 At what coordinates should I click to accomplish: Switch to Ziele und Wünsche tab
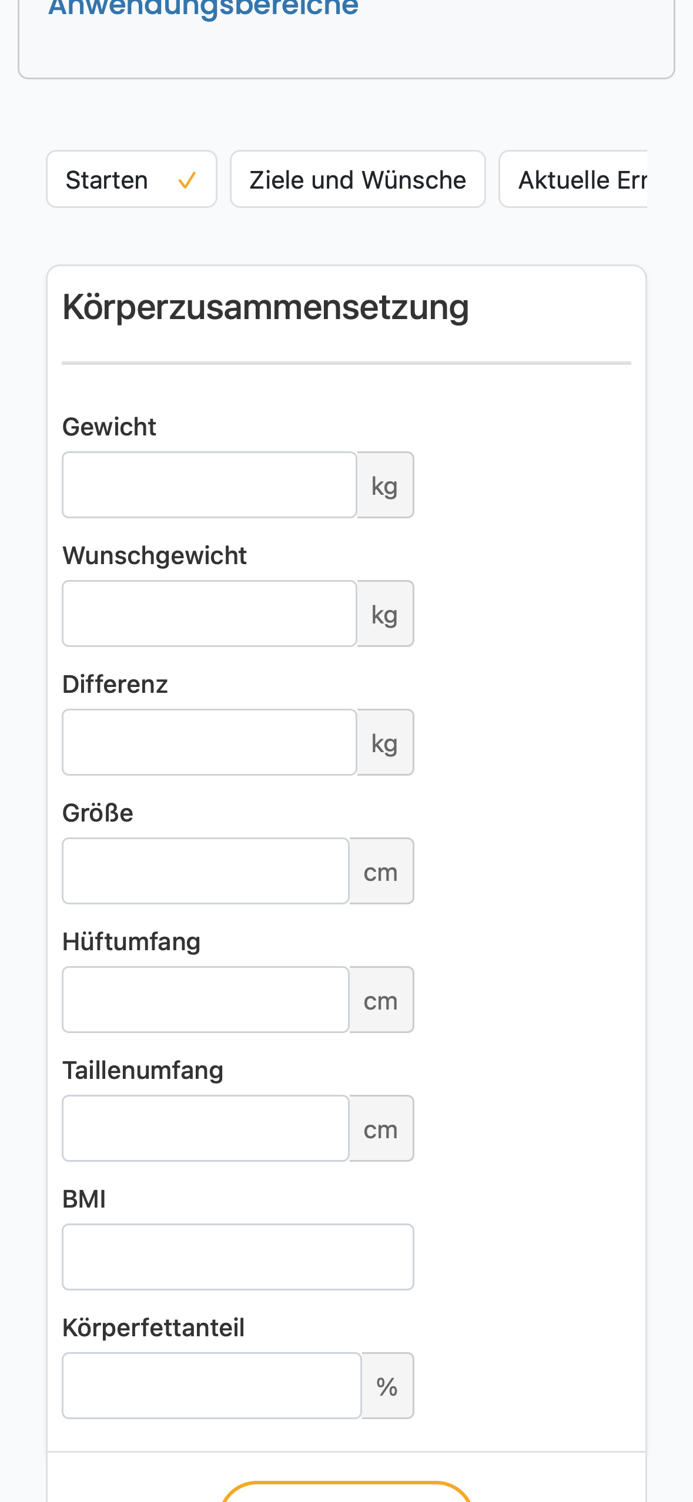(357, 179)
